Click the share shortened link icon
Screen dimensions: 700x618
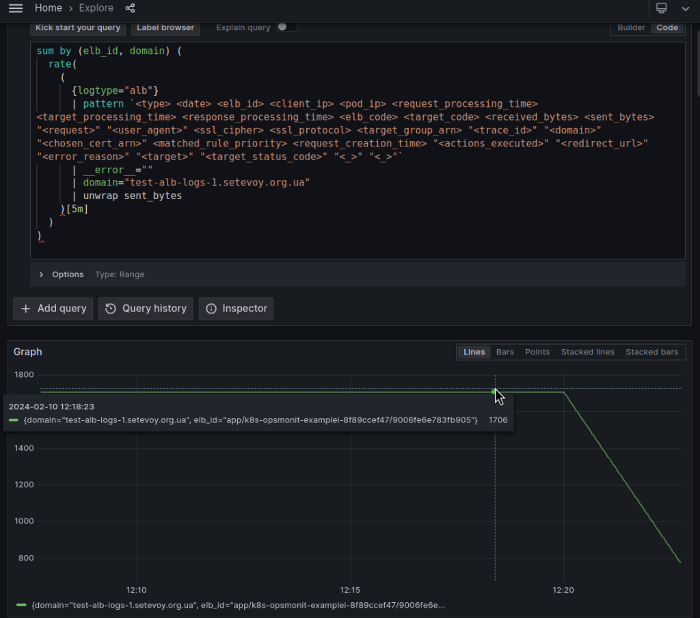[x=130, y=8]
